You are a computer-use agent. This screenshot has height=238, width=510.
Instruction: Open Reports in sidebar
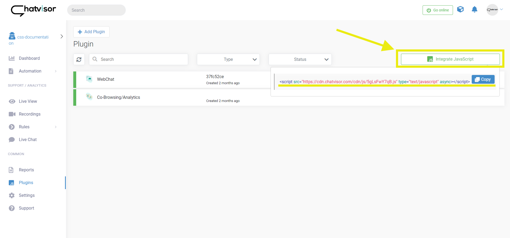coord(26,170)
